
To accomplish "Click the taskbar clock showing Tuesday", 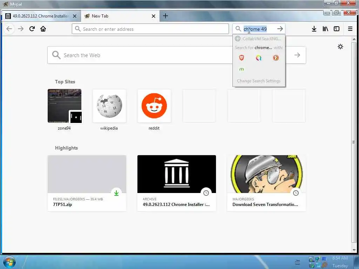I will (340, 262).
